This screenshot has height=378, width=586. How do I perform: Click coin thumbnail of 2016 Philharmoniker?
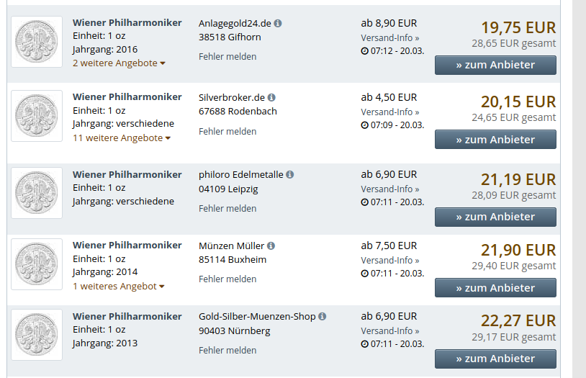[37, 42]
